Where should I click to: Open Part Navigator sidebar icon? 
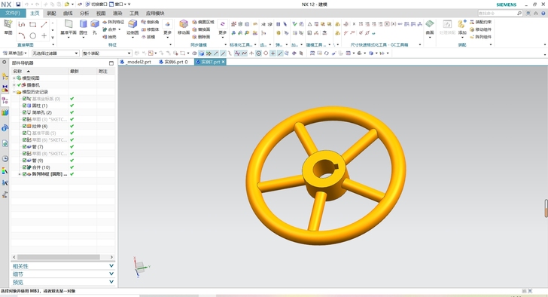[x=5, y=100]
